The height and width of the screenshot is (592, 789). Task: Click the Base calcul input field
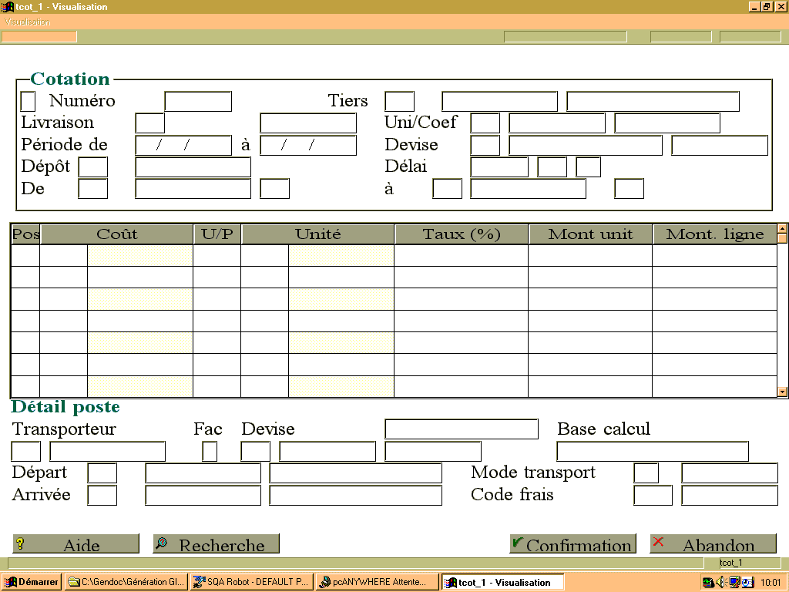(x=653, y=451)
